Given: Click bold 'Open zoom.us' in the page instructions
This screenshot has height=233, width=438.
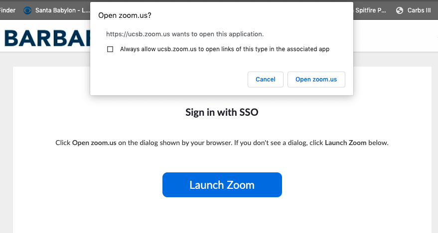Looking at the screenshot, I should [94, 143].
